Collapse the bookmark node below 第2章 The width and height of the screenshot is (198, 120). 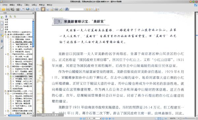6,94
